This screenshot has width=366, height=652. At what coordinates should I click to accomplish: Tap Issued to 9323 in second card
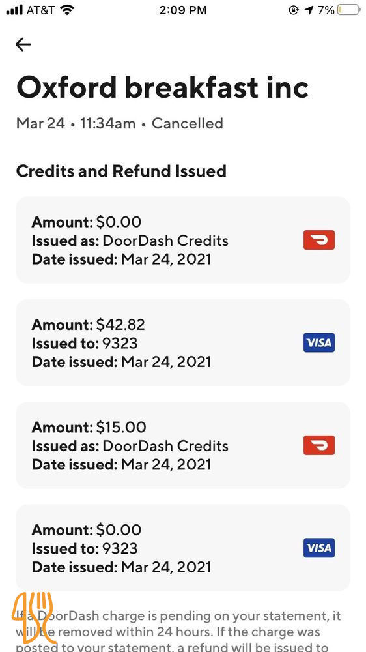tap(84, 343)
